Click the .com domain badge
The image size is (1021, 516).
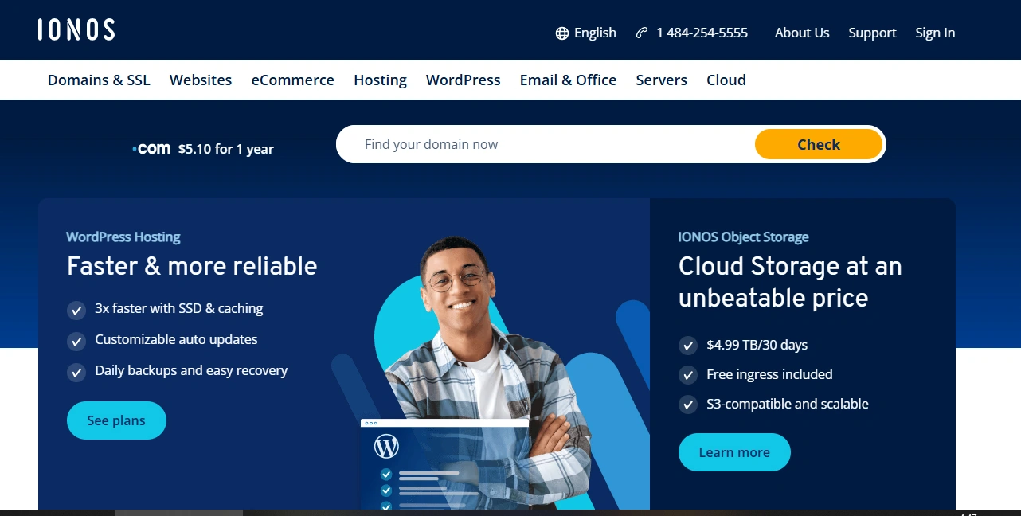point(151,148)
